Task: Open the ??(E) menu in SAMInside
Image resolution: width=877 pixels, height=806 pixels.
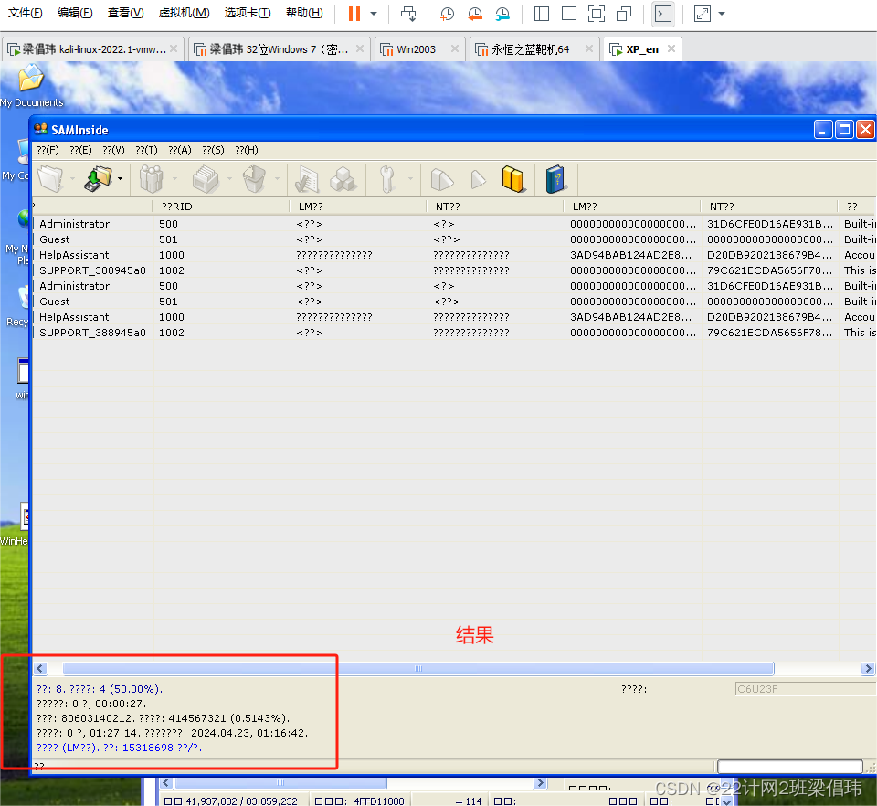Action: click(x=80, y=150)
